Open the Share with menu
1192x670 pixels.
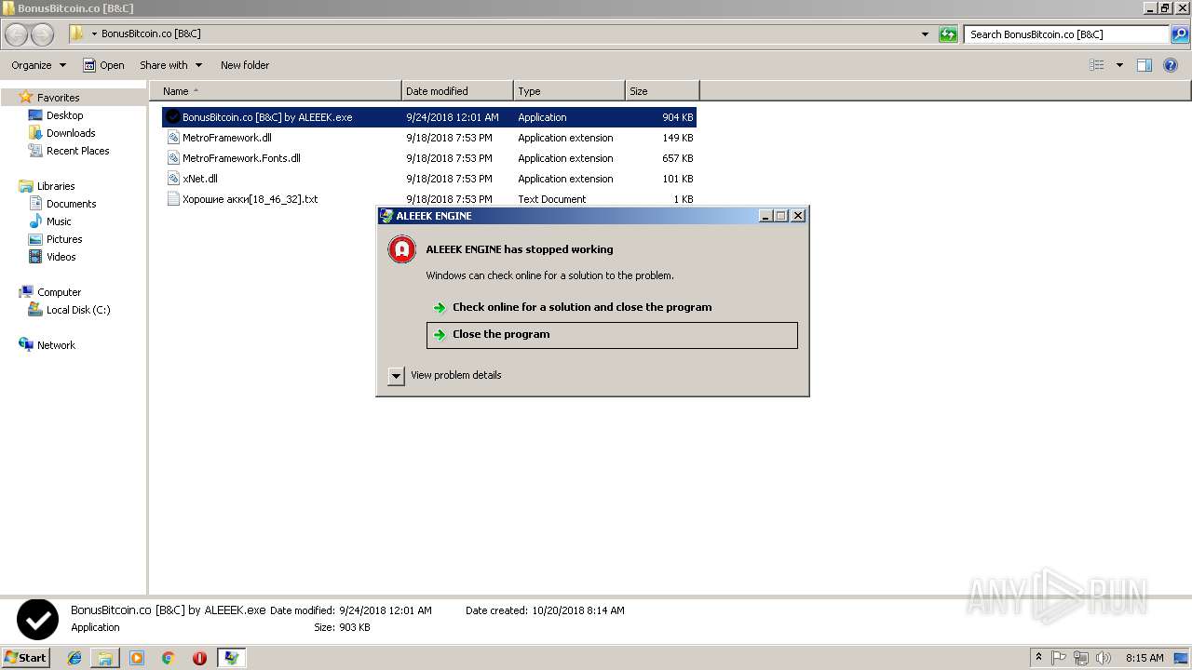pos(170,65)
